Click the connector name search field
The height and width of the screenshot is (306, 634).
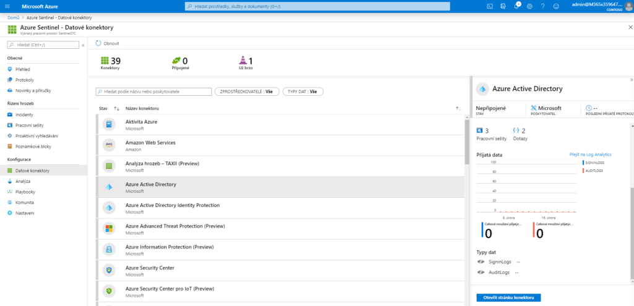coord(154,91)
